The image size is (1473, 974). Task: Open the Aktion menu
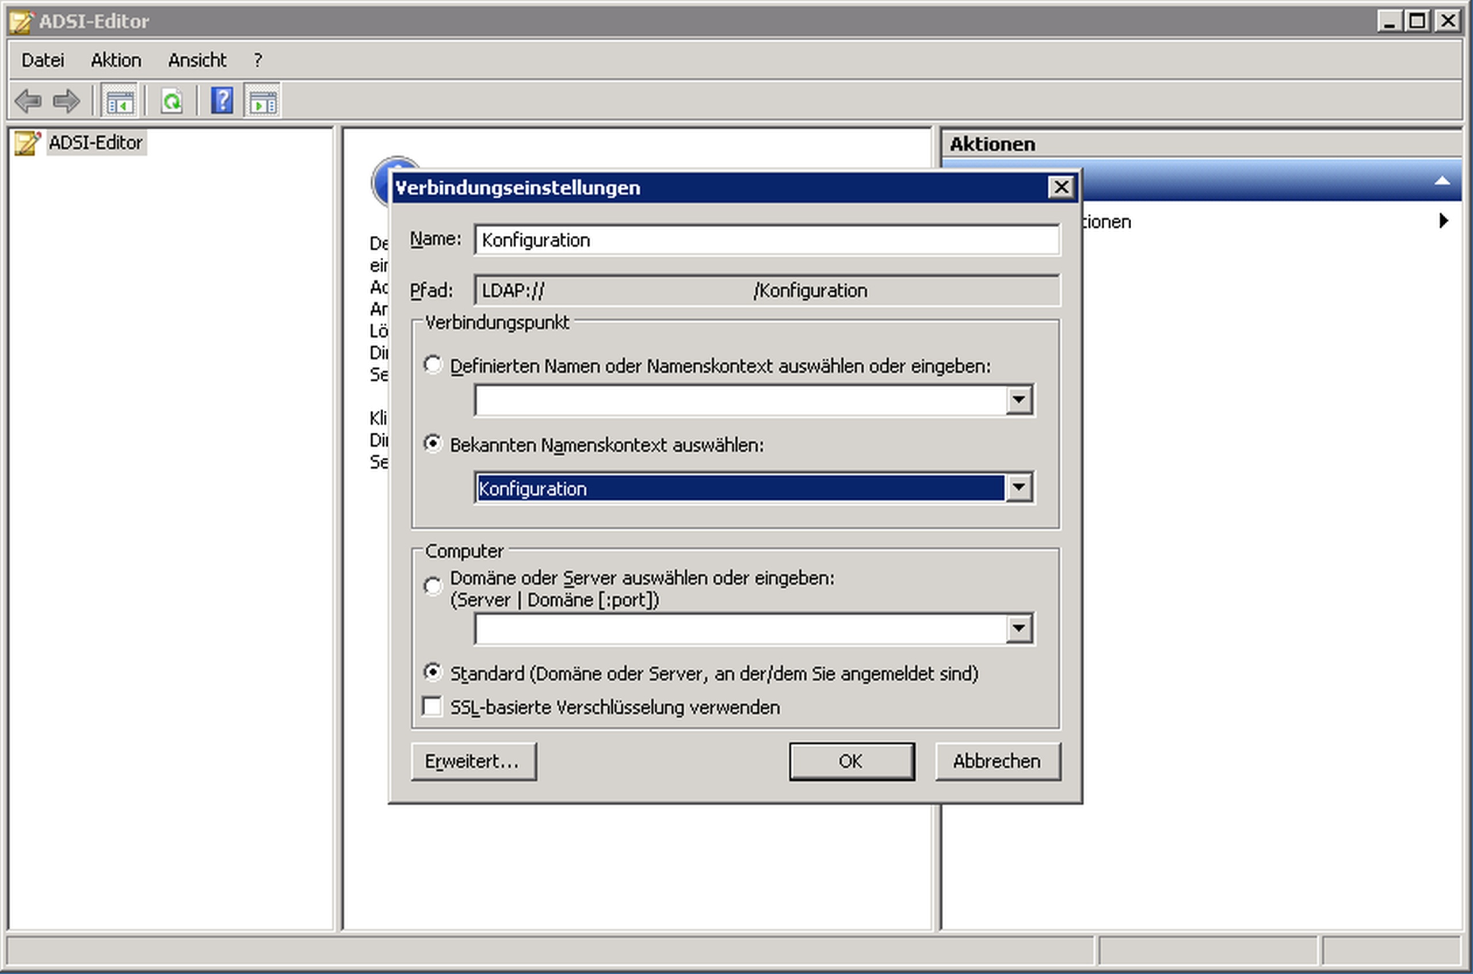coord(116,60)
